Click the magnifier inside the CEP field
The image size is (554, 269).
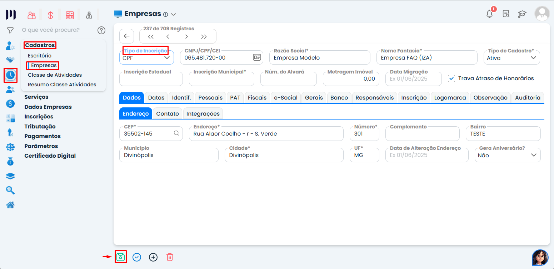176,133
